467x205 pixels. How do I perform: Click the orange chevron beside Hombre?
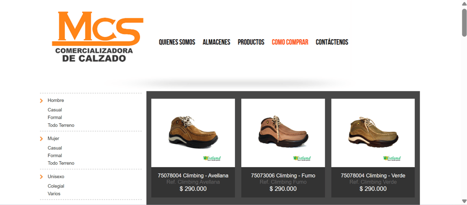[42, 101]
